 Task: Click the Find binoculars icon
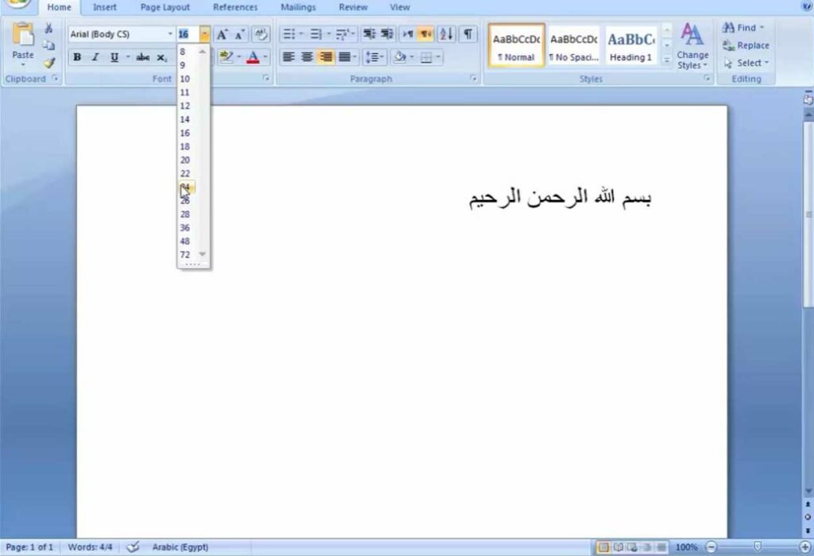728,28
